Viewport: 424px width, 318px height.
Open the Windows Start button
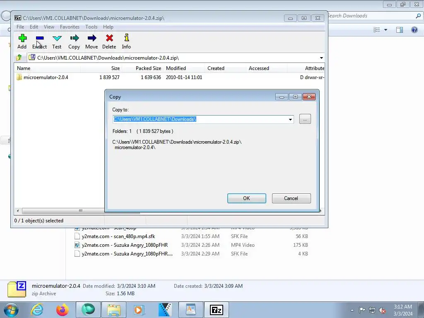coord(11,310)
